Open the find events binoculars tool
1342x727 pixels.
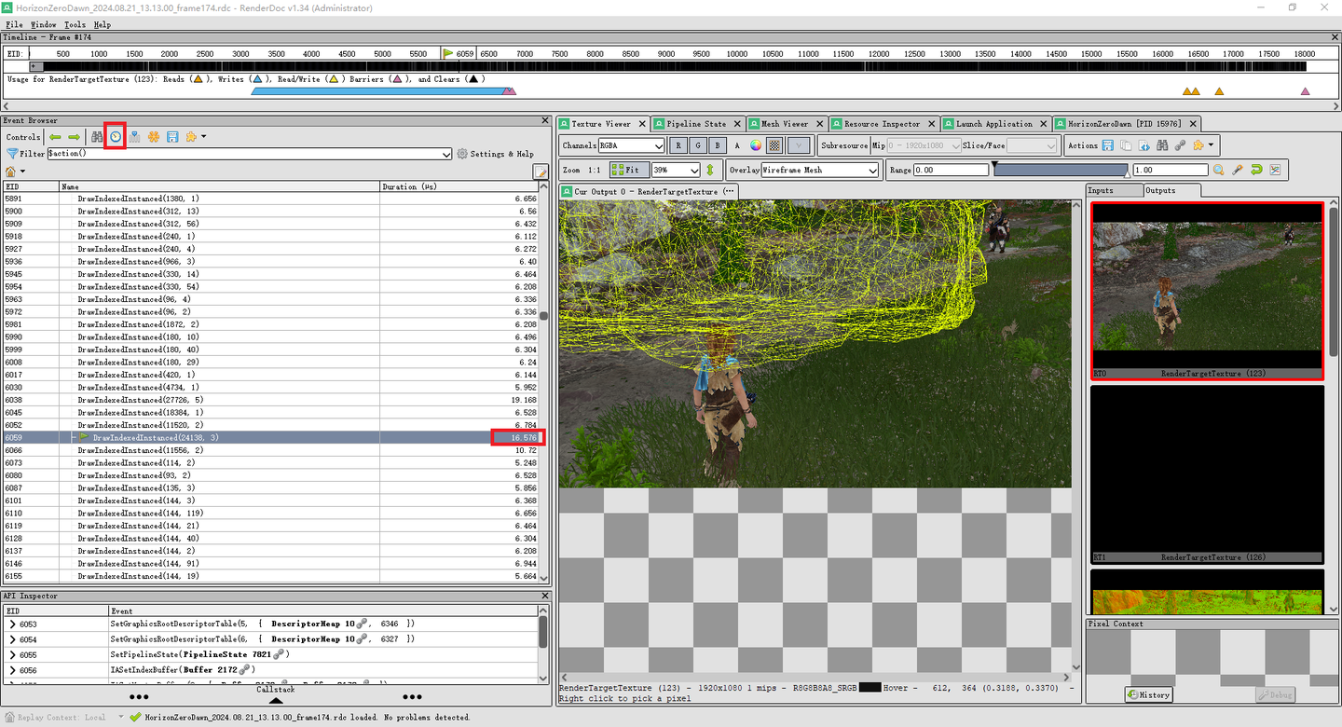[x=97, y=136]
